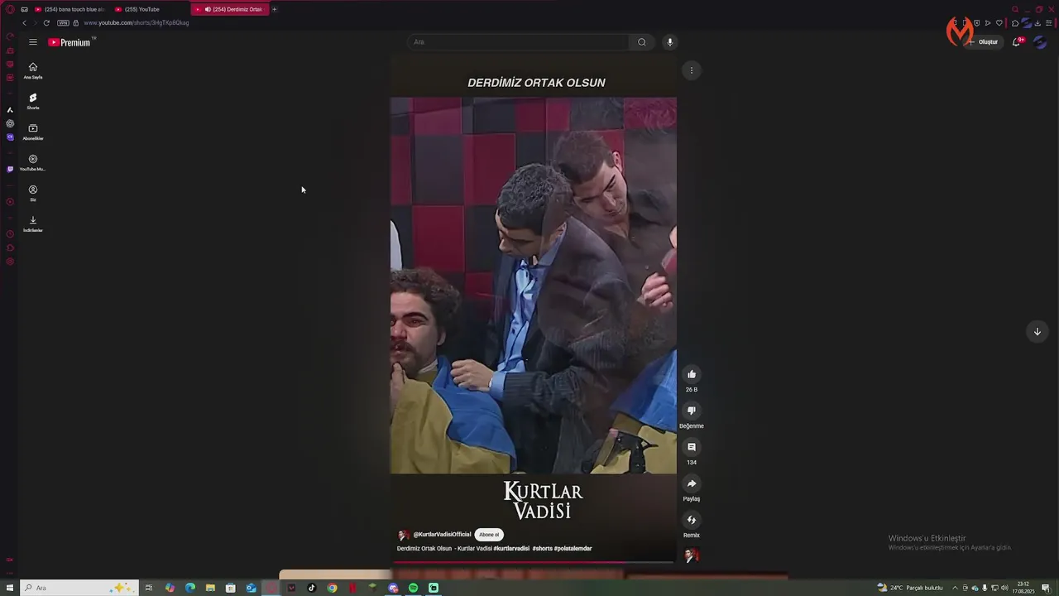
Task: Click the Oluştur create button
Action: tap(983, 42)
